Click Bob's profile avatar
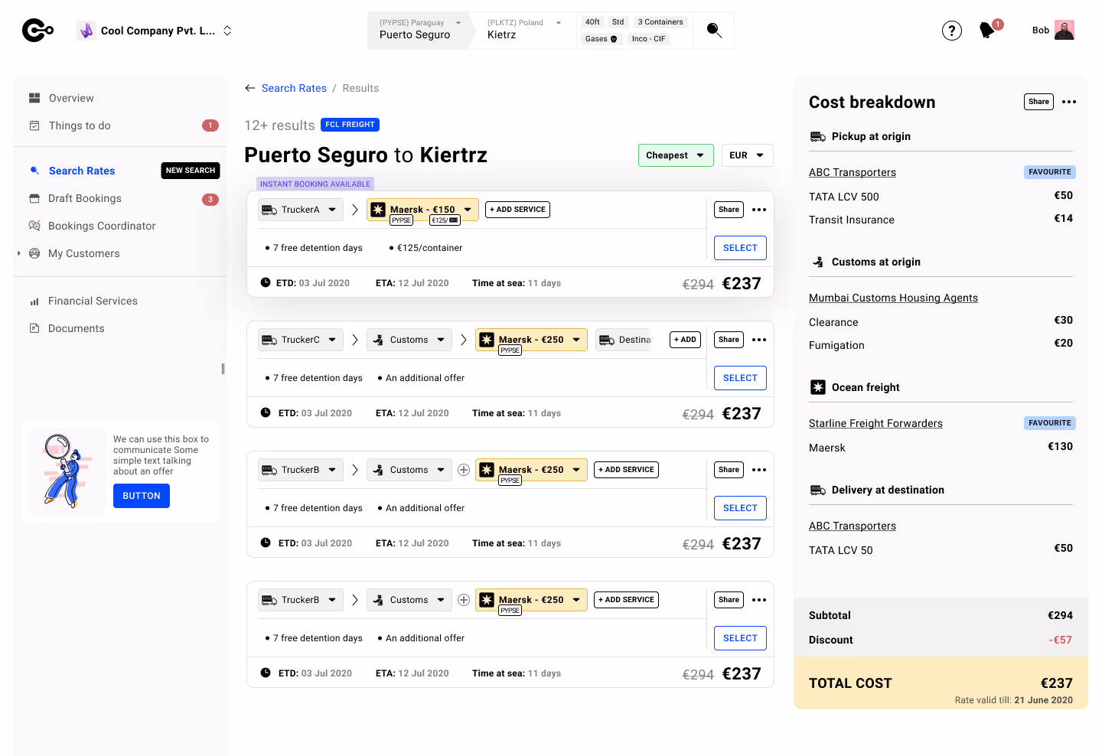This screenshot has height=756, width=1102. (x=1064, y=30)
